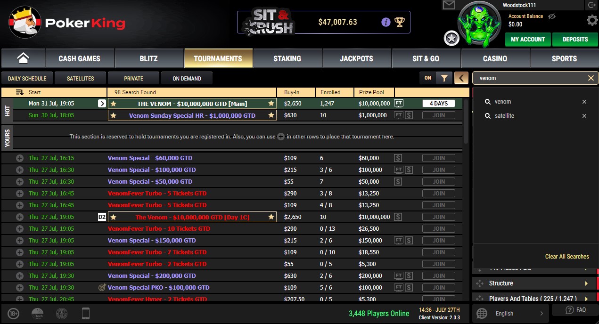This screenshot has height=324, width=599.
Task: Open the Staking tab
Action: click(287, 58)
